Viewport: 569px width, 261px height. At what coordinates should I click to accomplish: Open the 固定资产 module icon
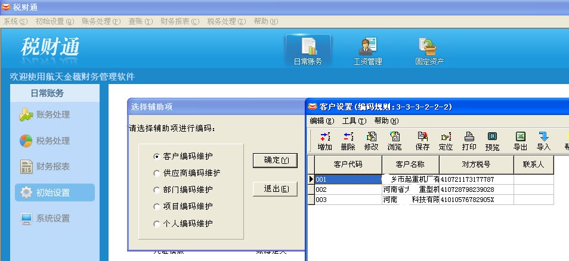[x=429, y=51]
